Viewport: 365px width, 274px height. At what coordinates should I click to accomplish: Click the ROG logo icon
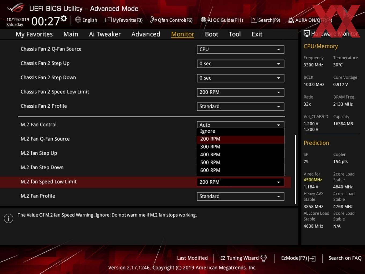point(16,8)
